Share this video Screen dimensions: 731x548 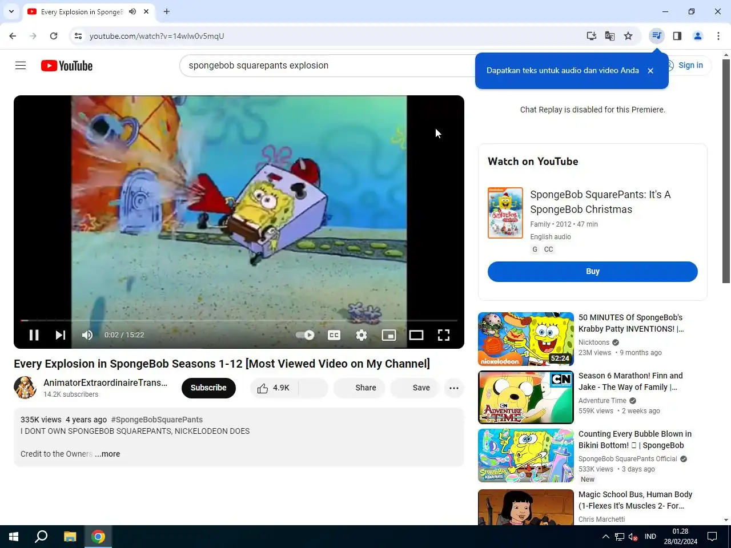[359, 388]
